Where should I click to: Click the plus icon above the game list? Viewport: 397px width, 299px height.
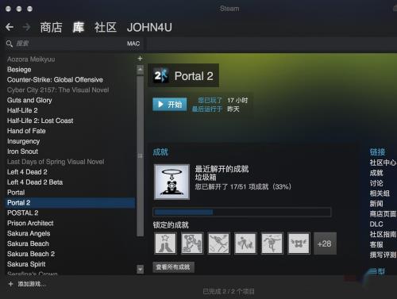(x=140, y=59)
